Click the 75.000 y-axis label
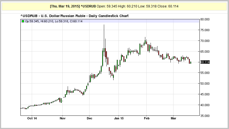This screenshot has width=229, height=129. click(205, 30)
